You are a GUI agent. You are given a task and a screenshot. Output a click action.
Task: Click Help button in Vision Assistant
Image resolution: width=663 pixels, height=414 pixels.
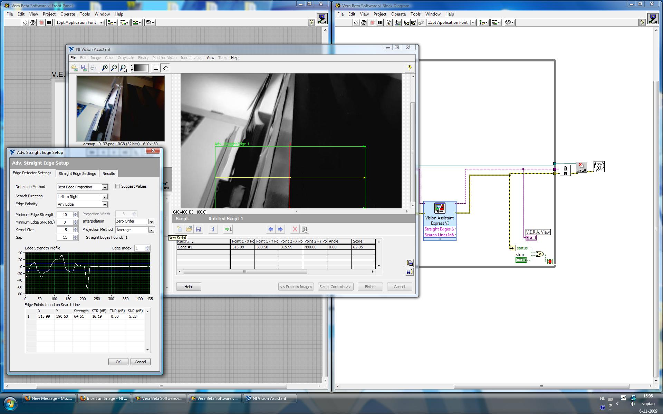tap(188, 287)
